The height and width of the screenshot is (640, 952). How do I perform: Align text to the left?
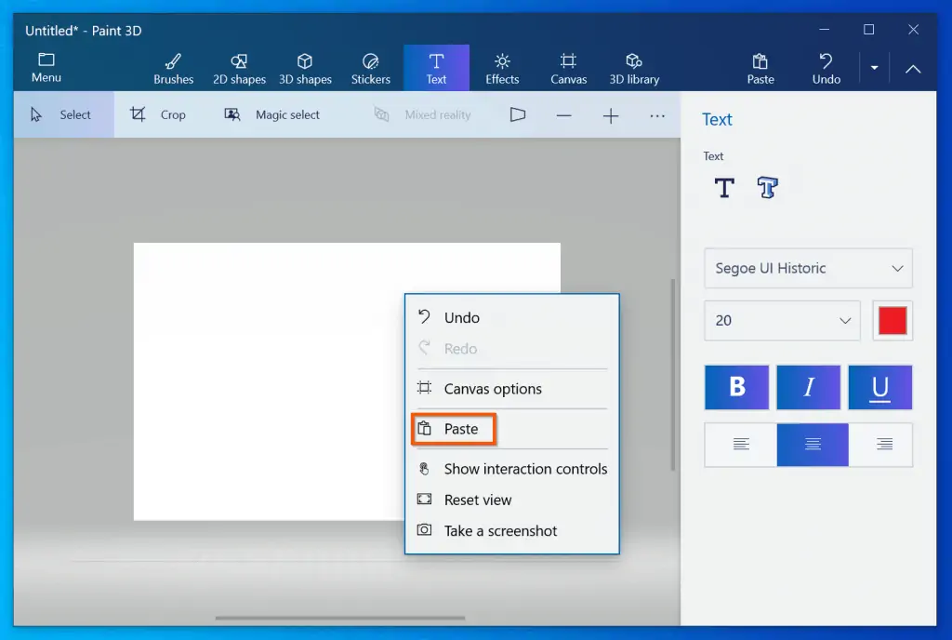click(741, 445)
